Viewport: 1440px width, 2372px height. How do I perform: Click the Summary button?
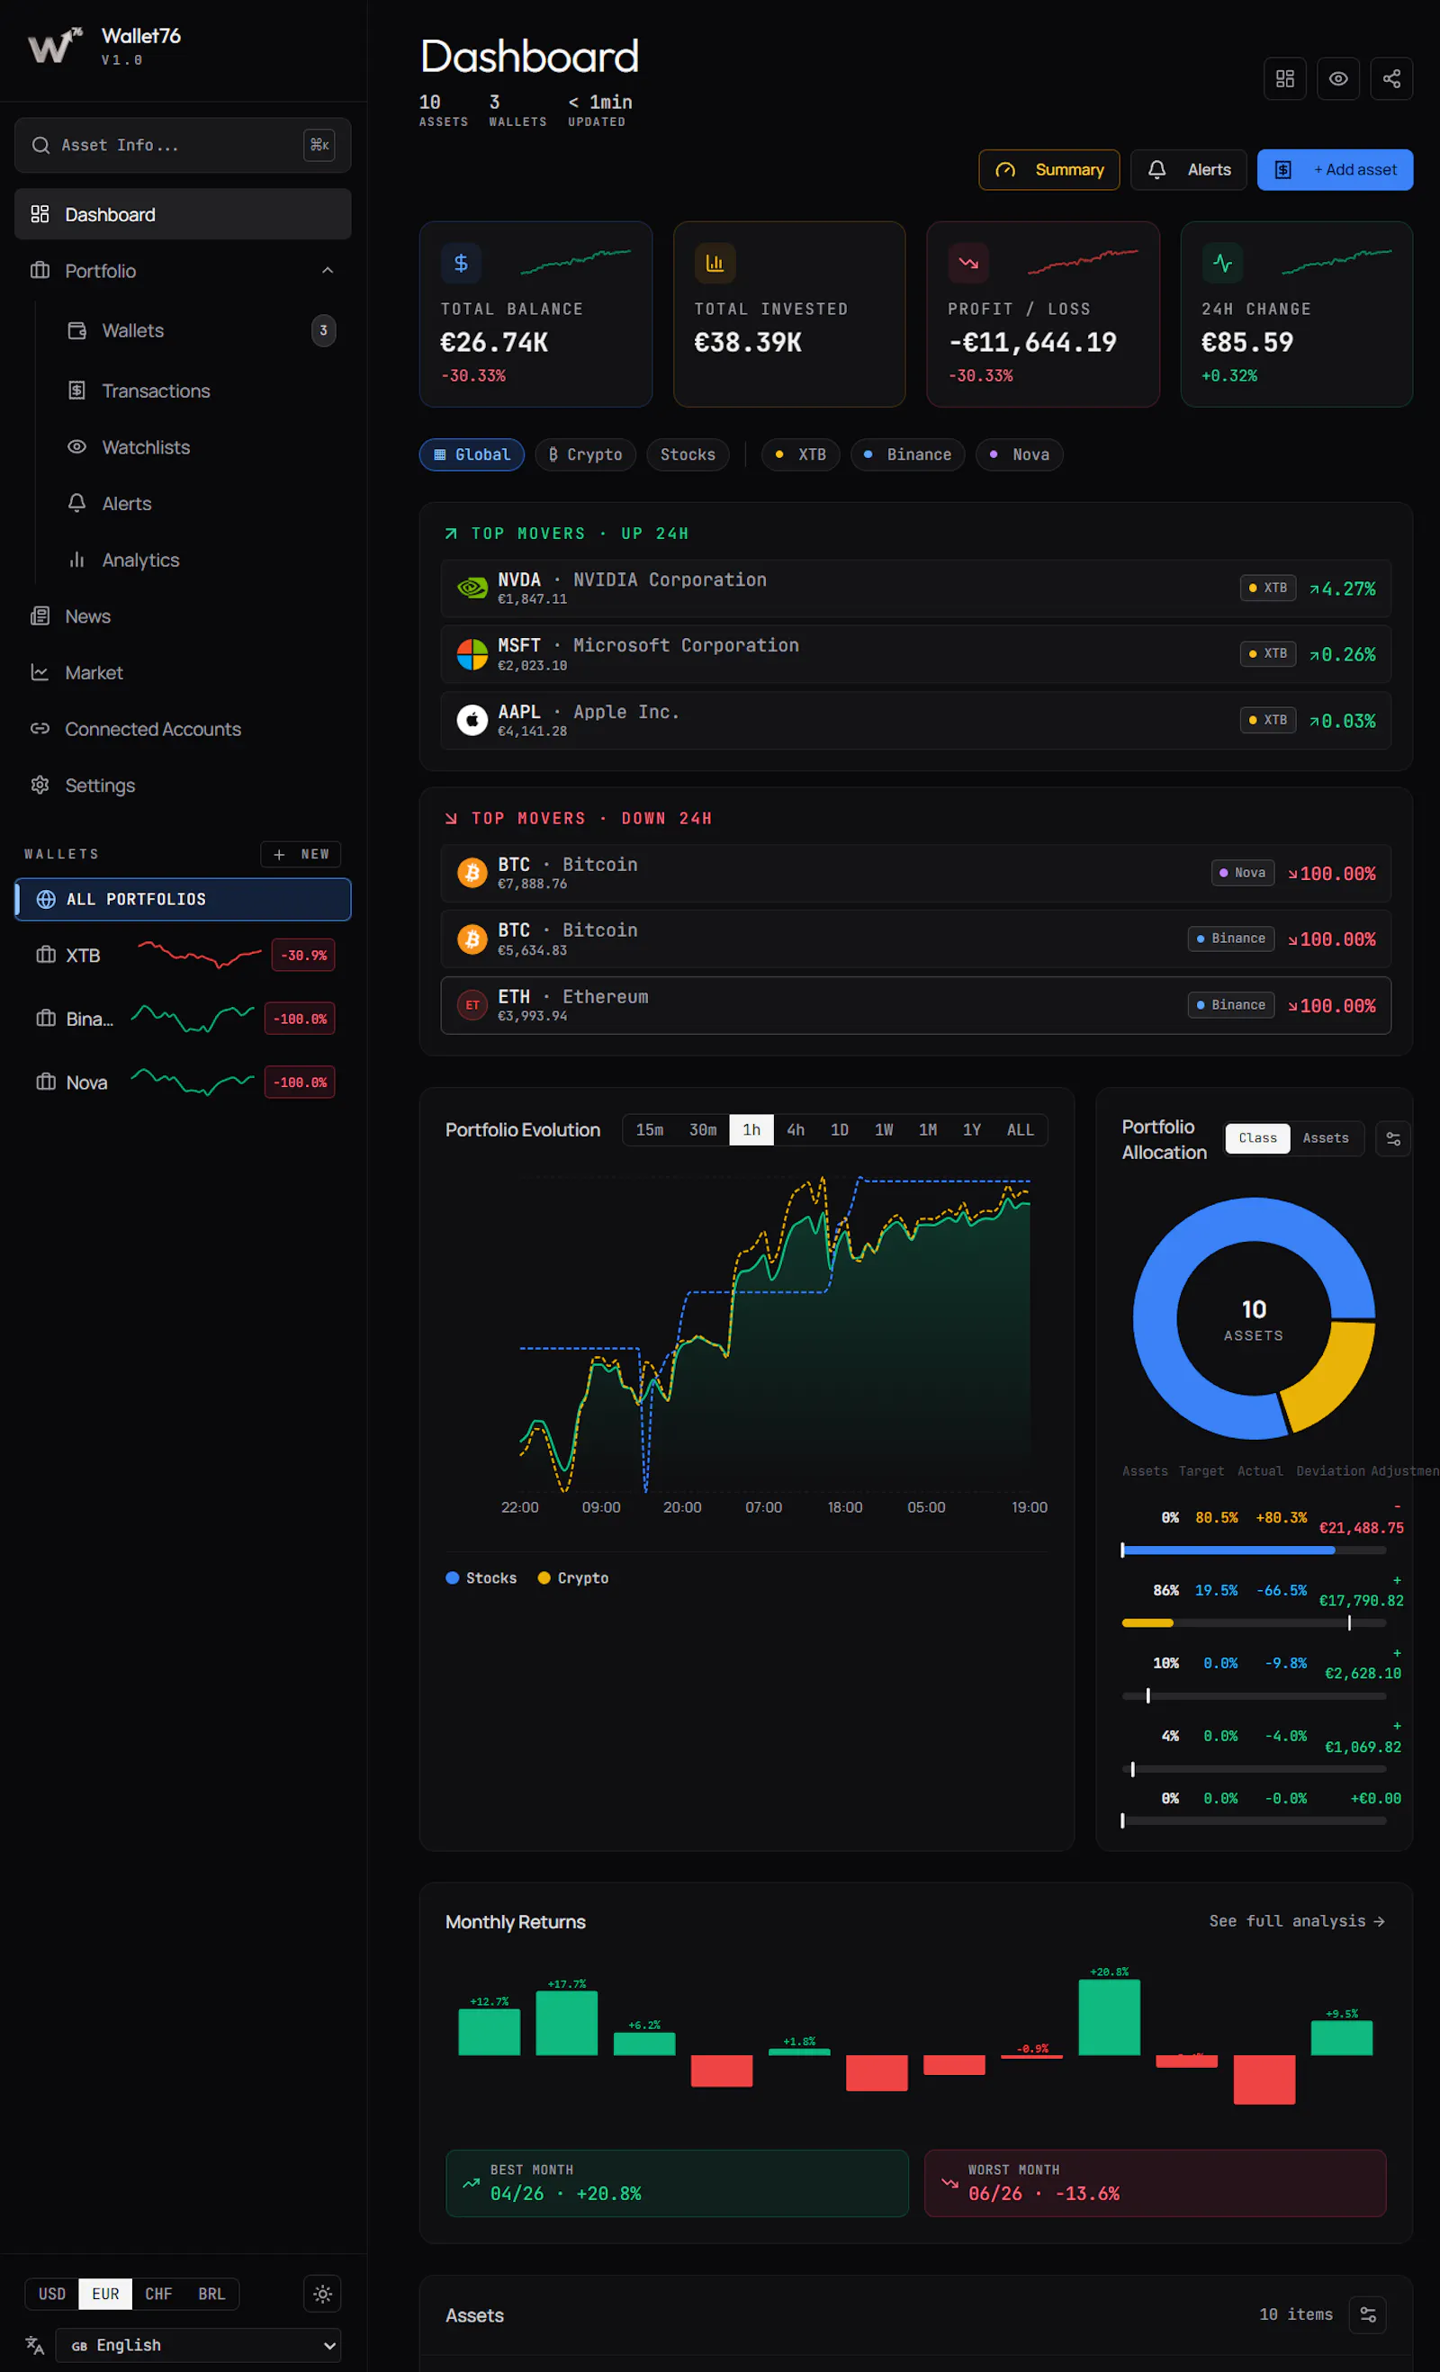click(1049, 169)
